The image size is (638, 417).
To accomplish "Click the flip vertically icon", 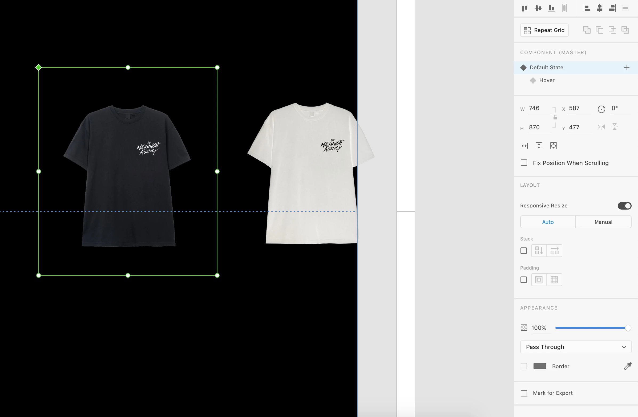I will coord(614,127).
